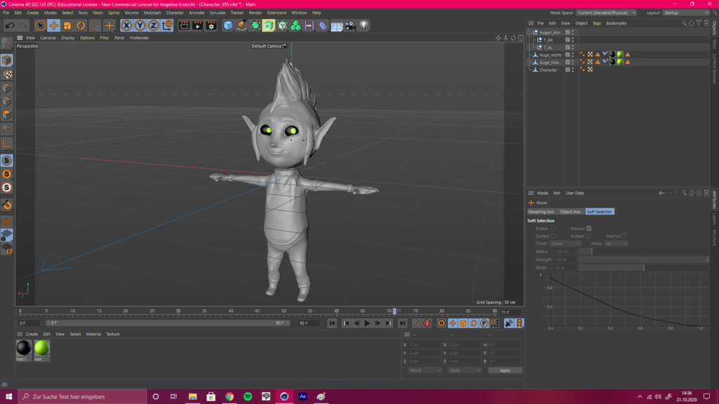Open the Layout dropdown showing Startup
This screenshot has height=404, width=719.
683,13
